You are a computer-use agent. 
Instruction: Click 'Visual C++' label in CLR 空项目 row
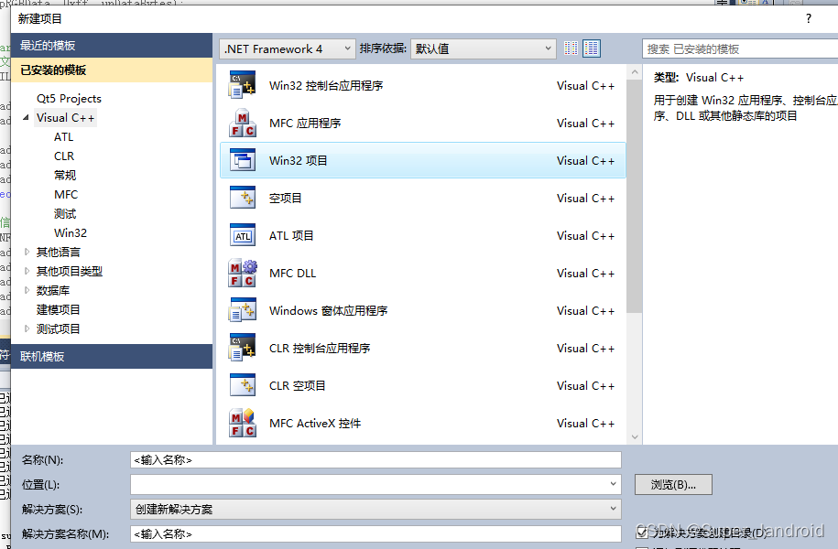(x=586, y=385)
